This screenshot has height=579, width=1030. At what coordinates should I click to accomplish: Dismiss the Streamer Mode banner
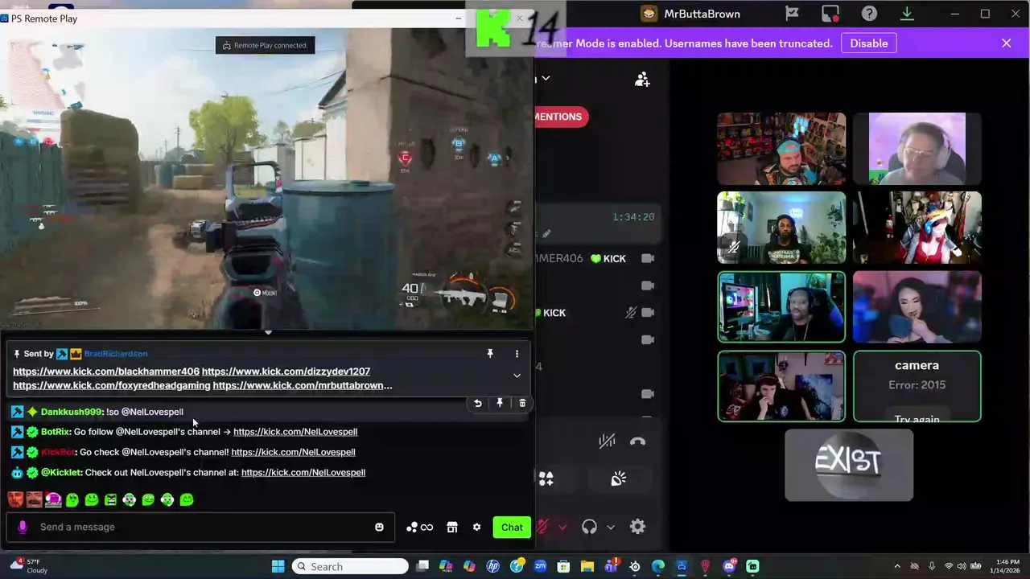tap(1006, 43)
